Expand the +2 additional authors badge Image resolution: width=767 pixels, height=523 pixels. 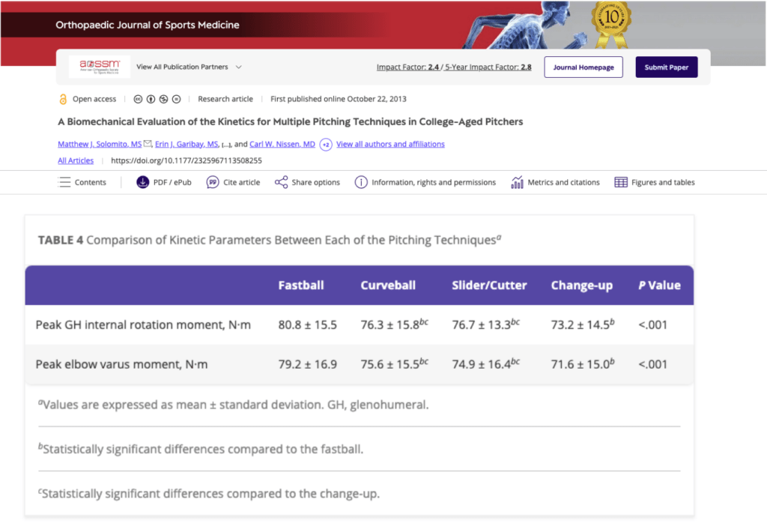326,144
